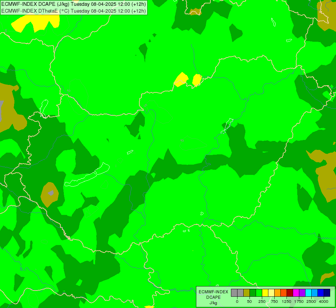Click the dark green legend swatch above 50

(253, 293)
